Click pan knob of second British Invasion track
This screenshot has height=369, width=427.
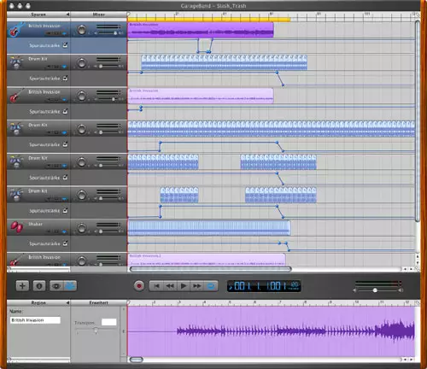click(x=82, y=96)
